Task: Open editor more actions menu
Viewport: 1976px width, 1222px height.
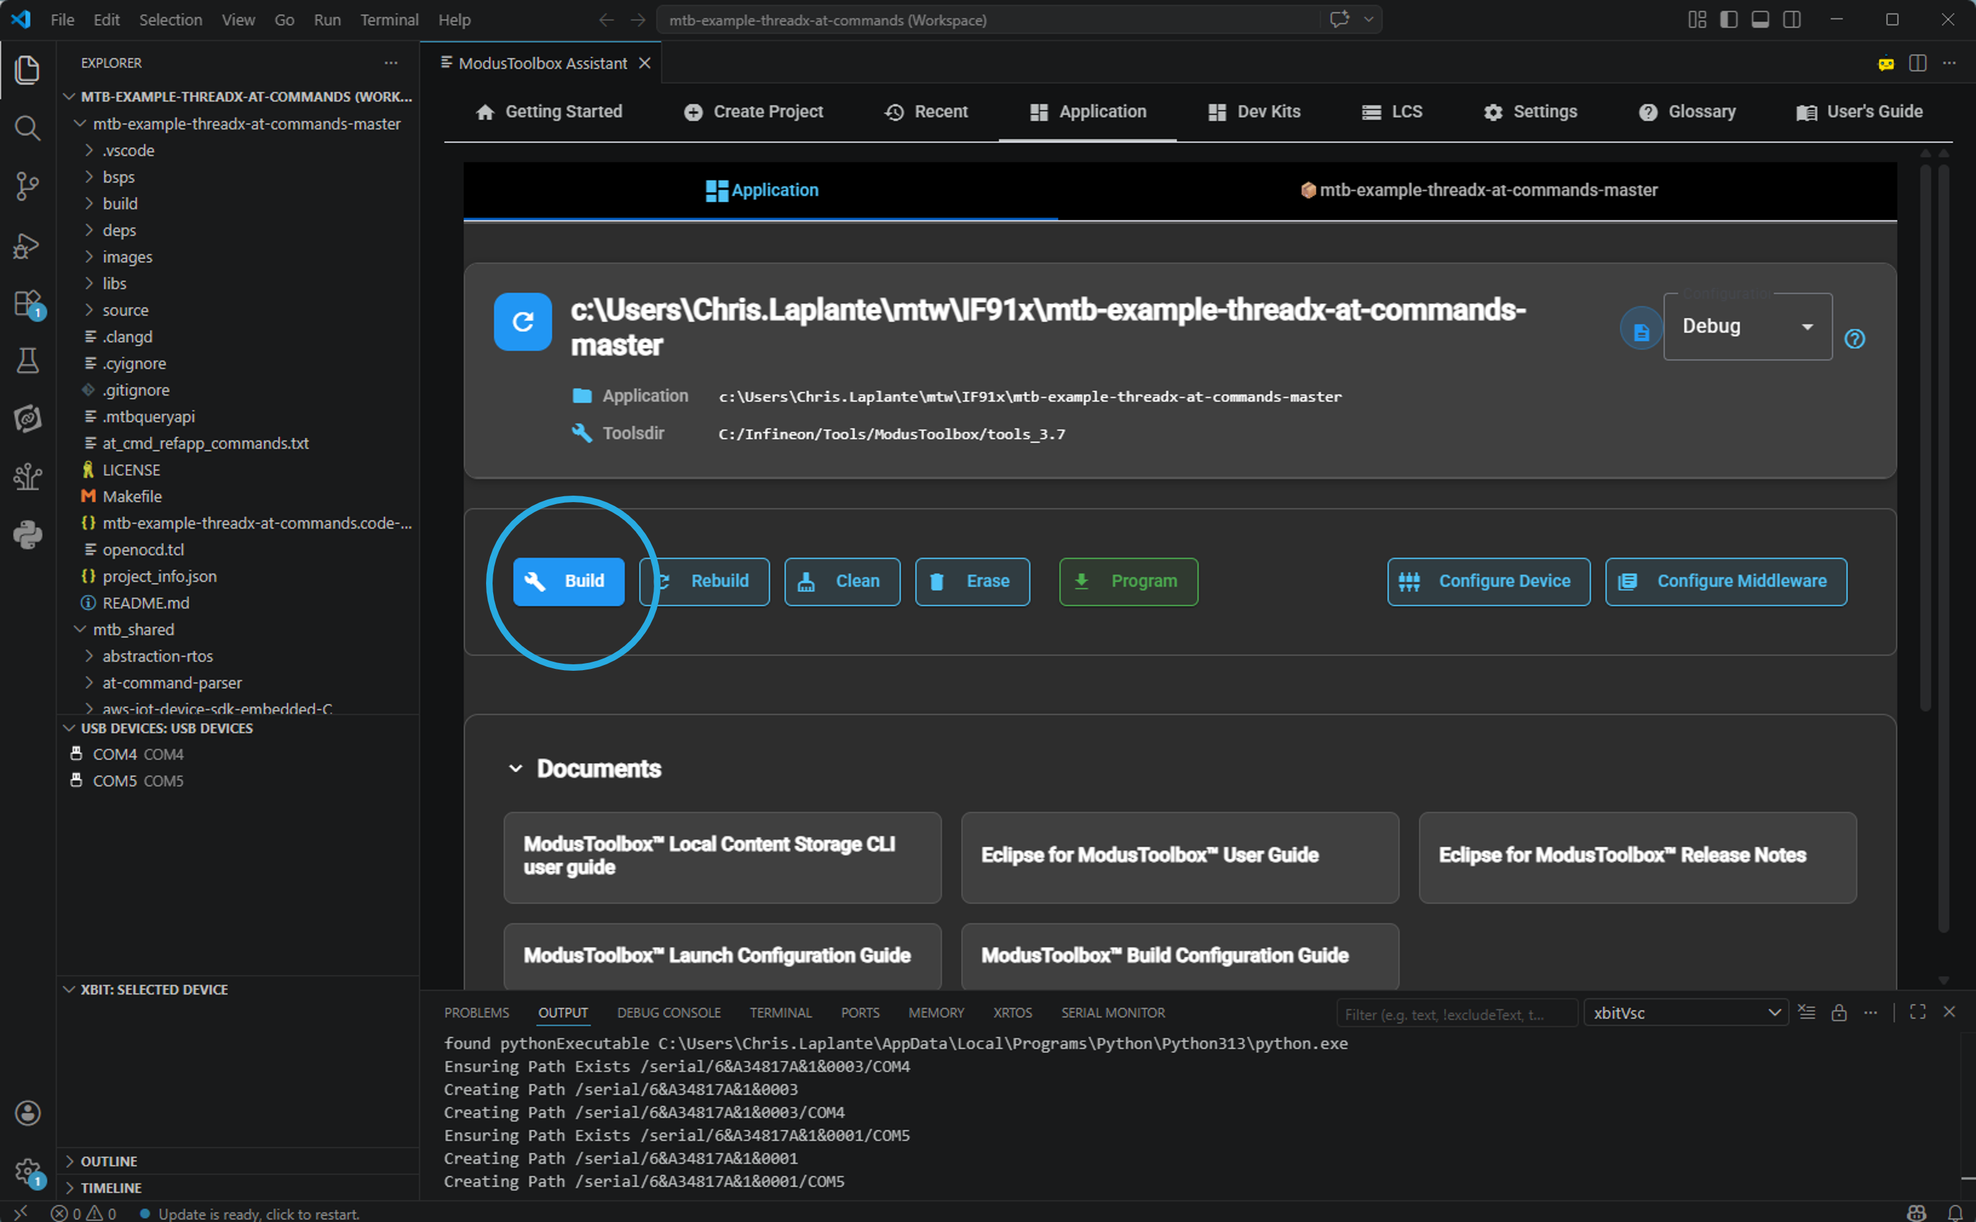Action: coord(1949,63)
